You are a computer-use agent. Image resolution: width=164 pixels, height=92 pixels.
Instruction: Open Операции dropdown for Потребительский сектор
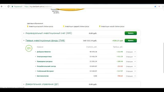[131, 66]
